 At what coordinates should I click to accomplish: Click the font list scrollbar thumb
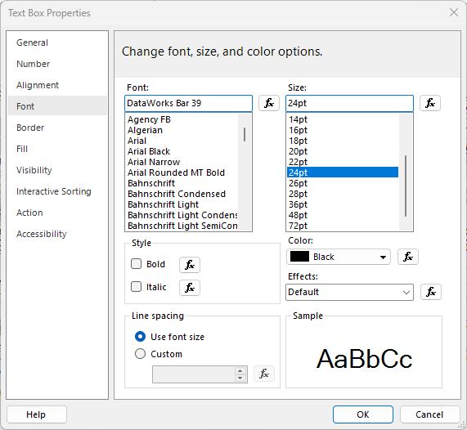pyautogui.click(x=245, y=135)
